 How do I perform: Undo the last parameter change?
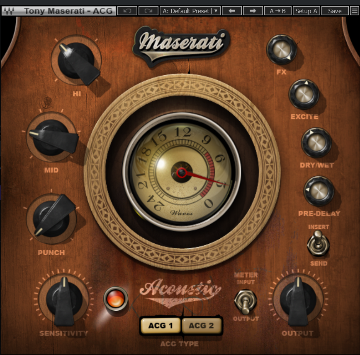pos(127,11)
